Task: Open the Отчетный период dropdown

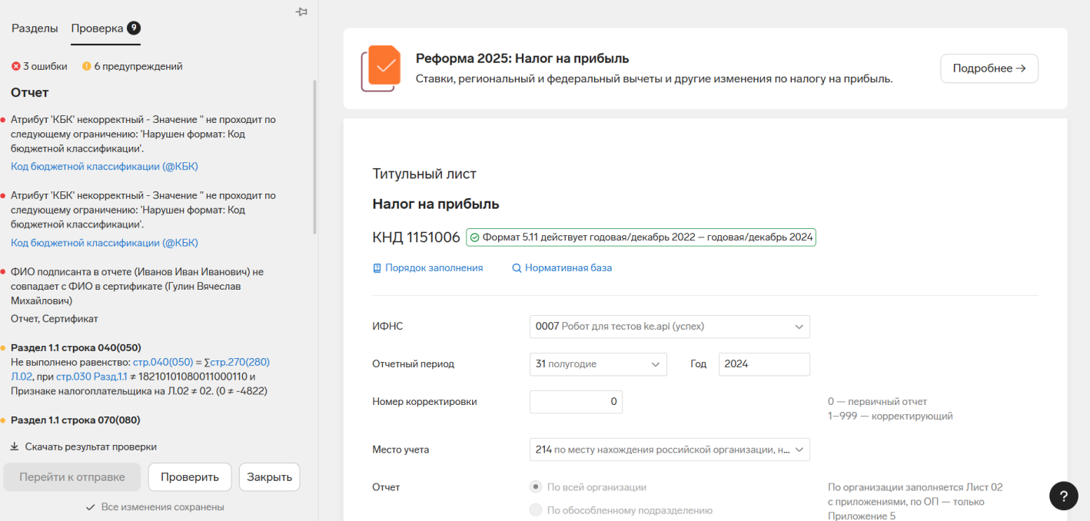Action: tap(655, 364)
